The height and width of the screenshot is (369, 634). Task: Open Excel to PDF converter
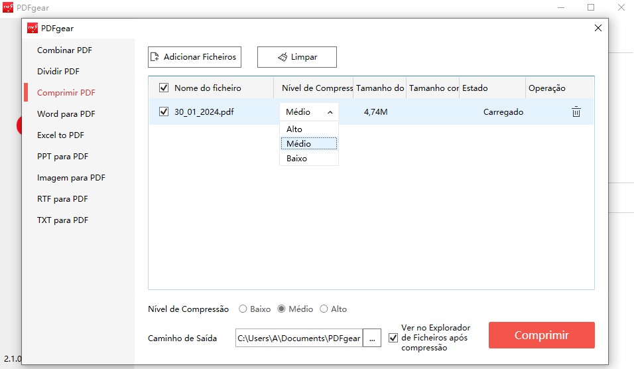tap(60, 135)
